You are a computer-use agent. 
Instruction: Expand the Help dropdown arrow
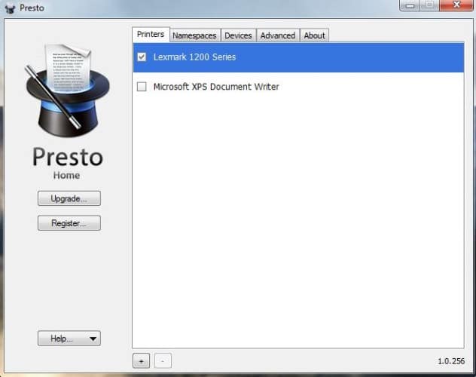[x=93, y=339]
